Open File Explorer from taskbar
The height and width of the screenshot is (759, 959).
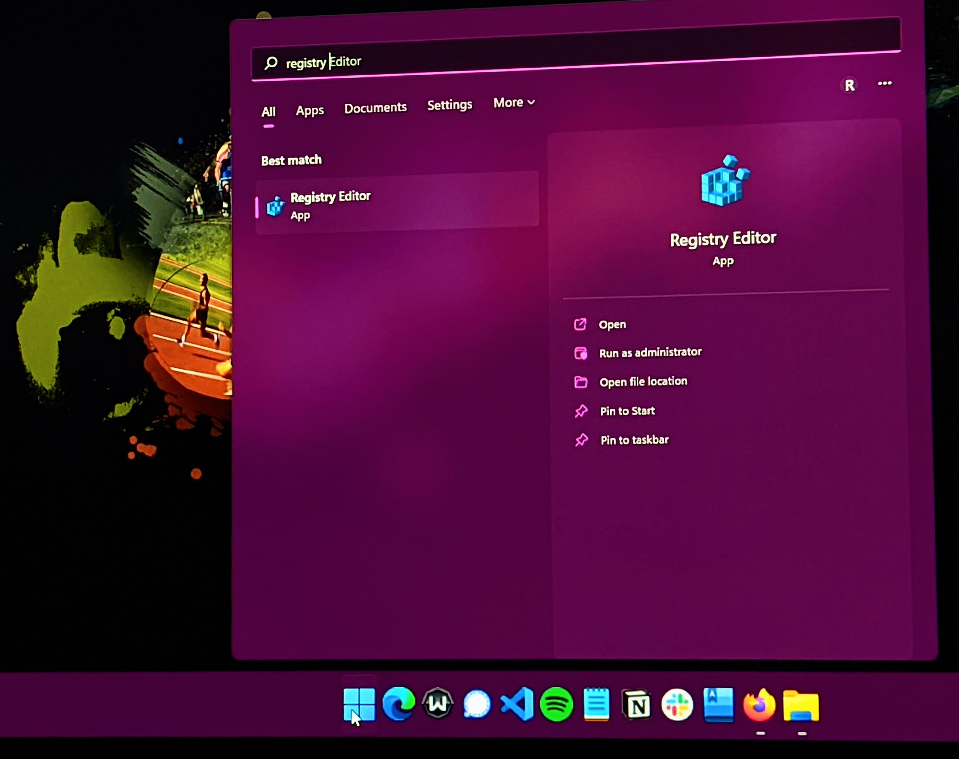pos(801,706)
